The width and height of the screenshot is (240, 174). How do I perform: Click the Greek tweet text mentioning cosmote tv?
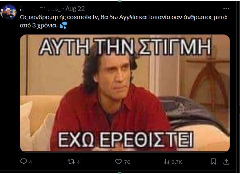[123, 21]
